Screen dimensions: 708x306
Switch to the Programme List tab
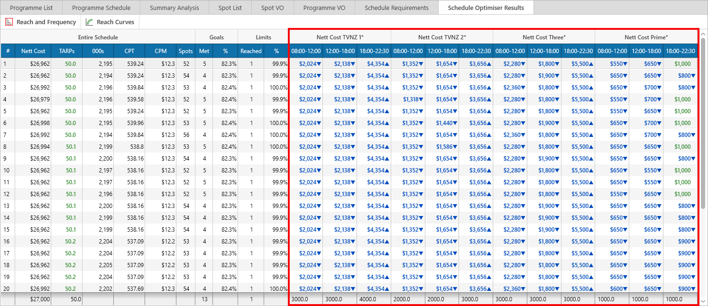pos(31,8)
